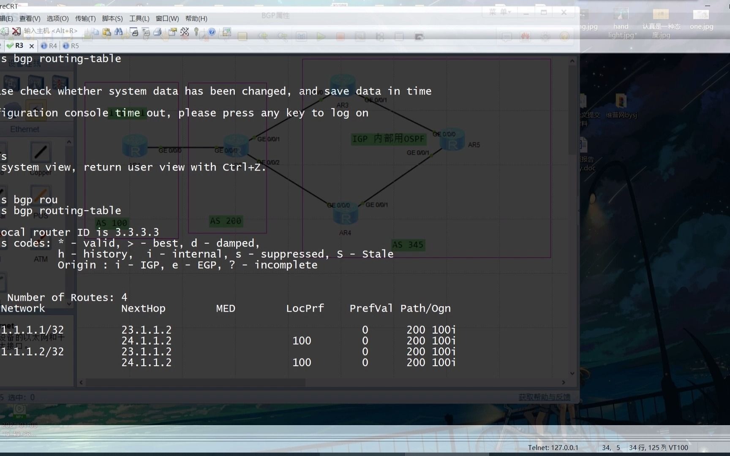
Task: Click the 1.1.1.2/32 network entry
Action: [32, 352]
